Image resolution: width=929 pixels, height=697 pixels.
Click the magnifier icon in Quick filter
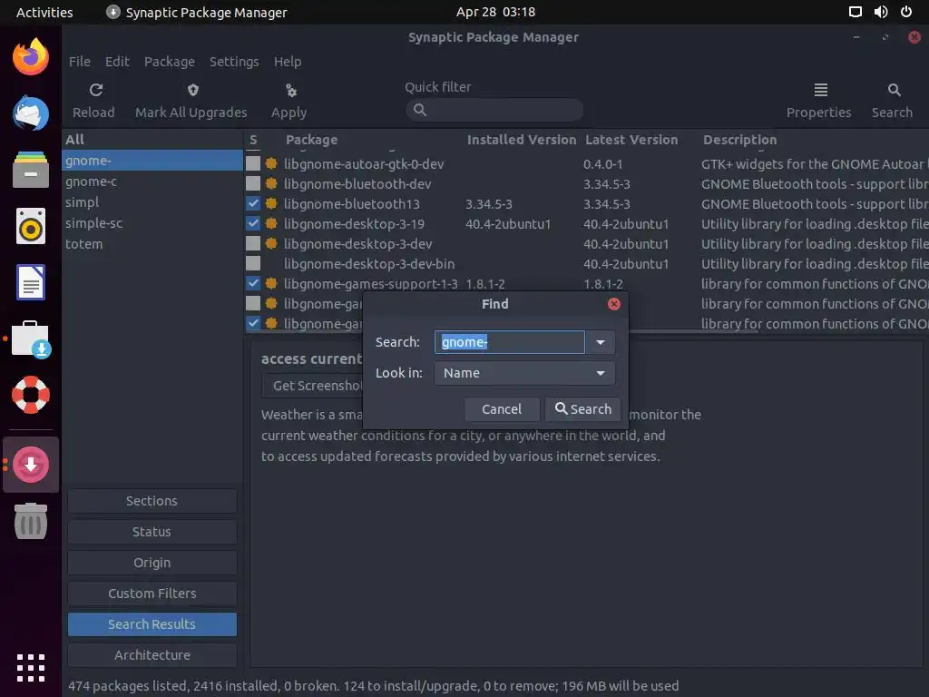point(419,110)
